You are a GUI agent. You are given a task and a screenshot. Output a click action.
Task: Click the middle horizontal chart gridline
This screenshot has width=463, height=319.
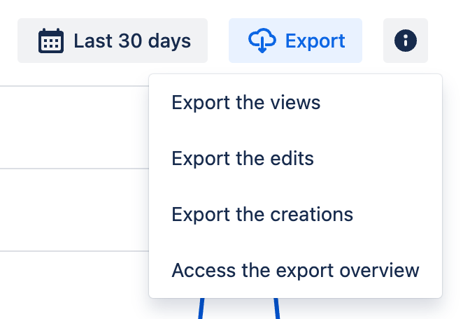[x=70, y=169]
